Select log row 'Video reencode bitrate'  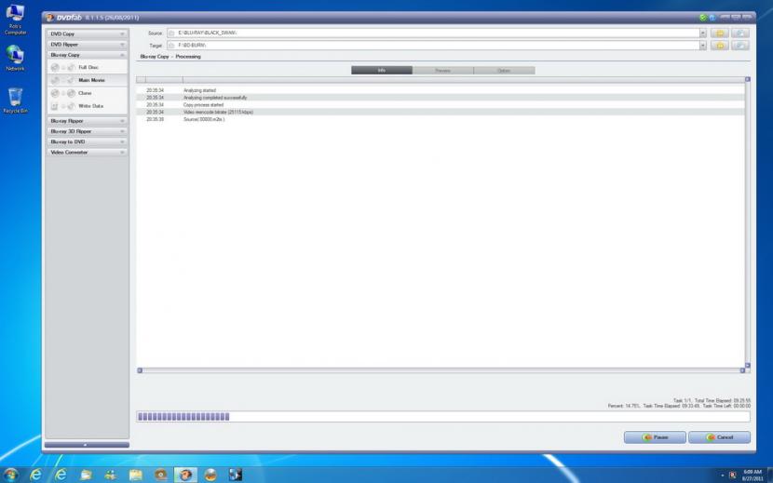click(441, 112)
